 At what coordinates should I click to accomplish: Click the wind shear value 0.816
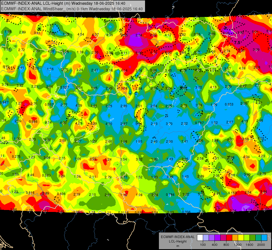point(30,193)
